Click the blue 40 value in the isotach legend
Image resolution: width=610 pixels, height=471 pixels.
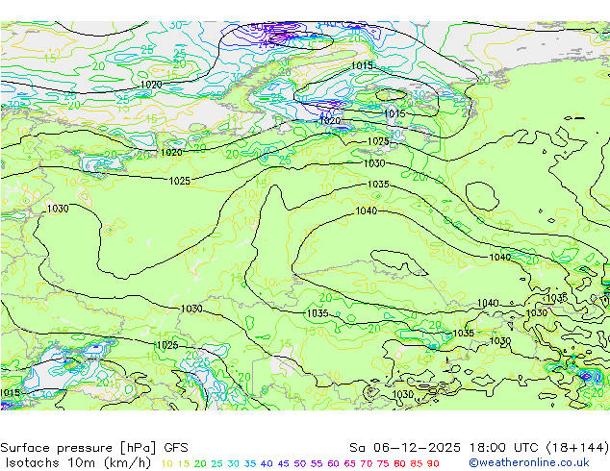coord(267,463)
